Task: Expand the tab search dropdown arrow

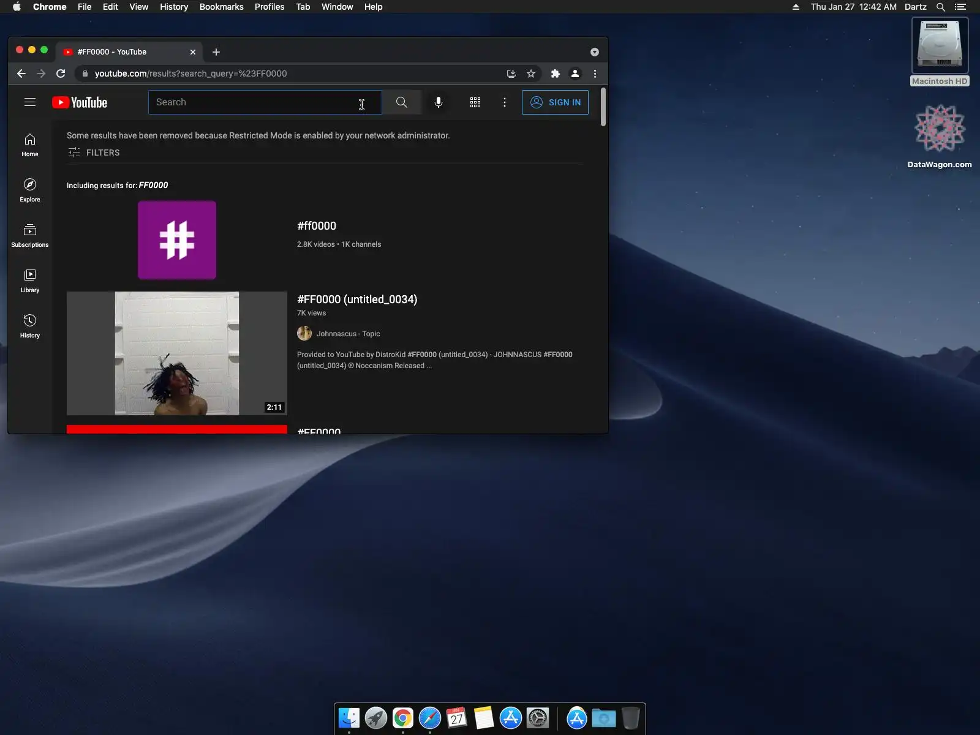Action: pyautogui.click(x=595, y=52)
